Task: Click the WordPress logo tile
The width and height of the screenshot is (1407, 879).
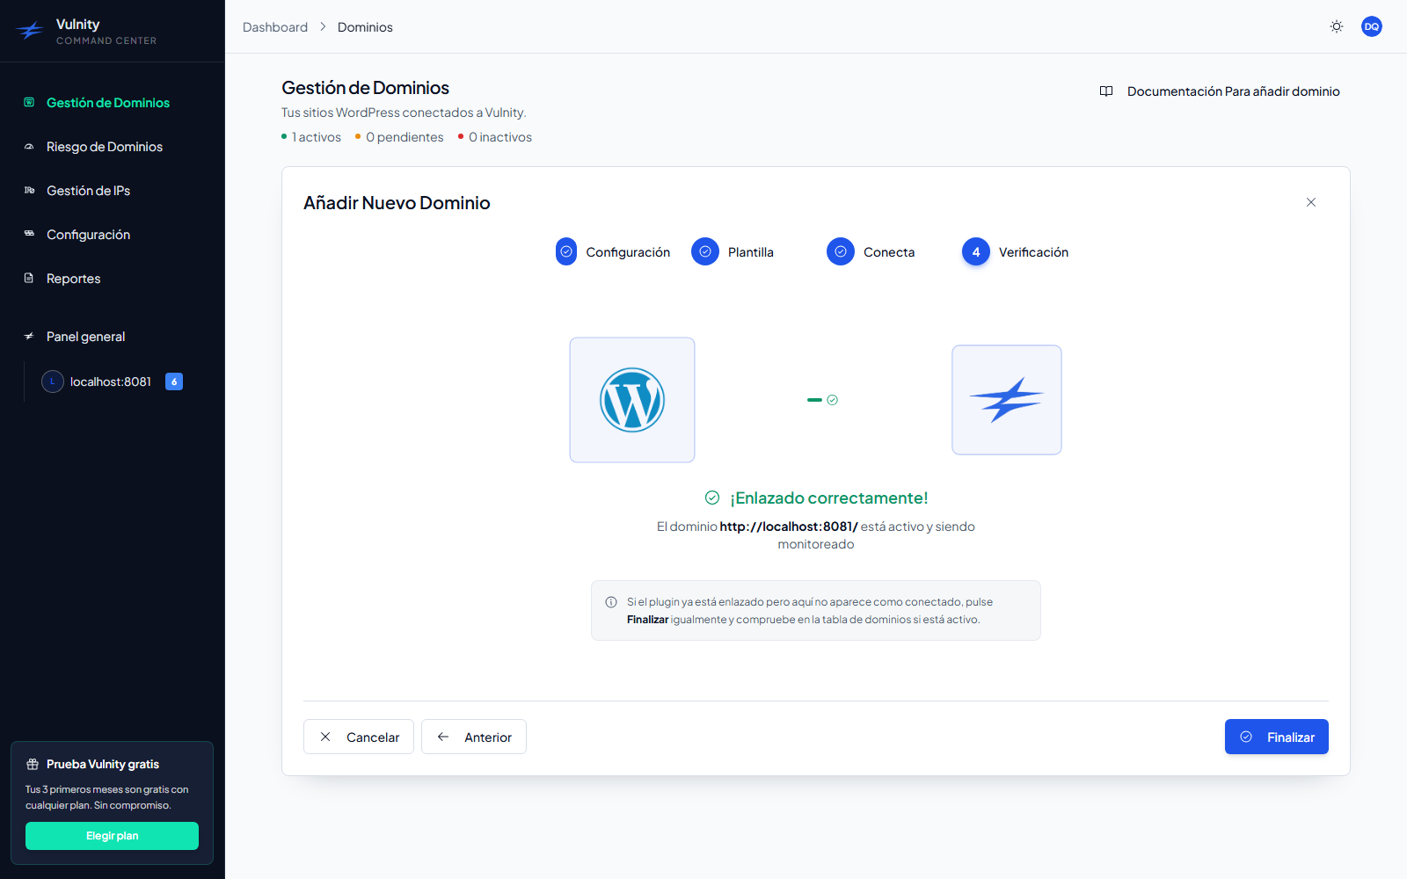Action: coord(632,400)
